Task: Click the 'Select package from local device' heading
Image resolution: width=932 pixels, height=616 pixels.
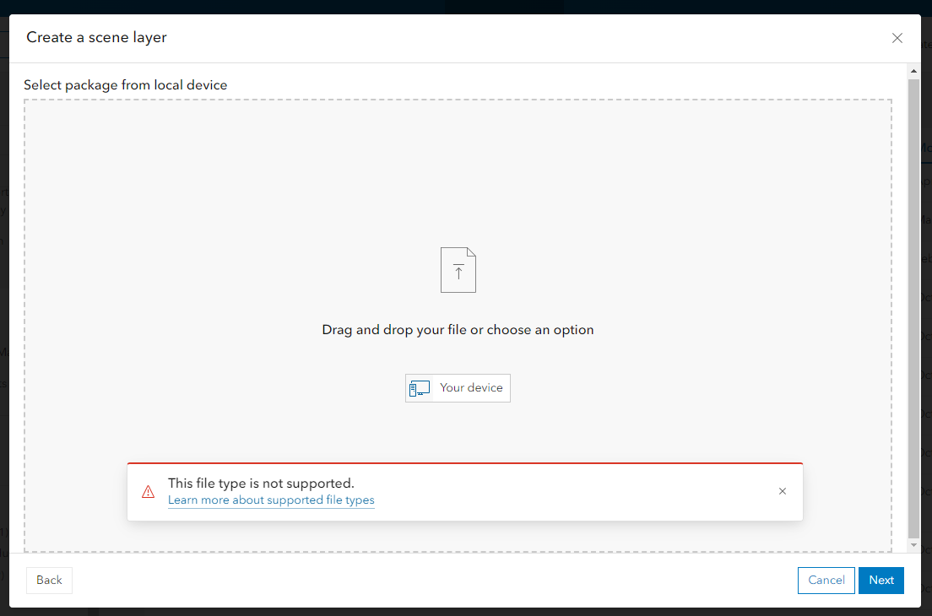Action: 126,85
